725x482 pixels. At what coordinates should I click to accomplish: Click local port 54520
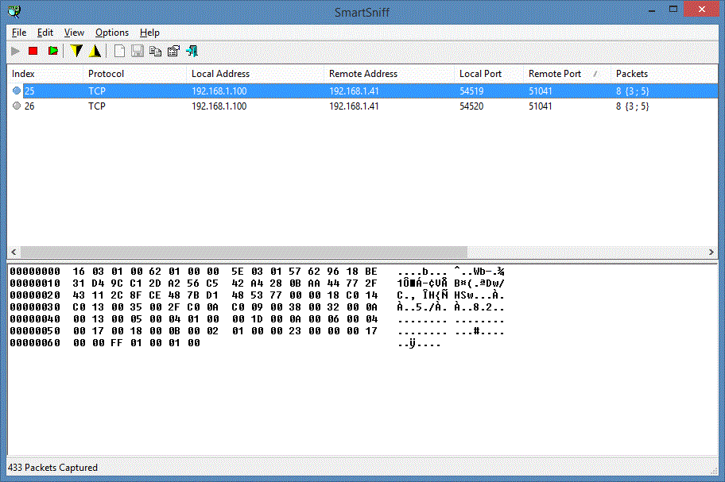471,106
